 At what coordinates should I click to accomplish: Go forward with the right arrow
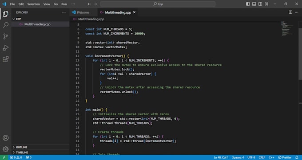pos(95,4)
